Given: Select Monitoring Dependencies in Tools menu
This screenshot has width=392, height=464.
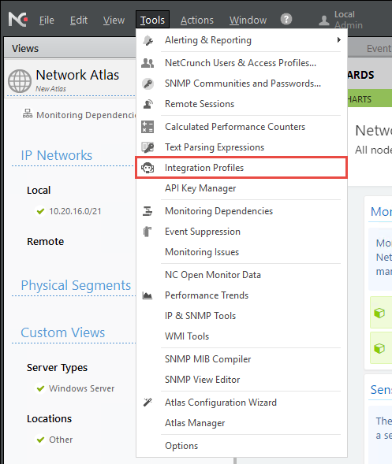Looking at the screenshot, I should pyautogui.click(x=241, y=211).
